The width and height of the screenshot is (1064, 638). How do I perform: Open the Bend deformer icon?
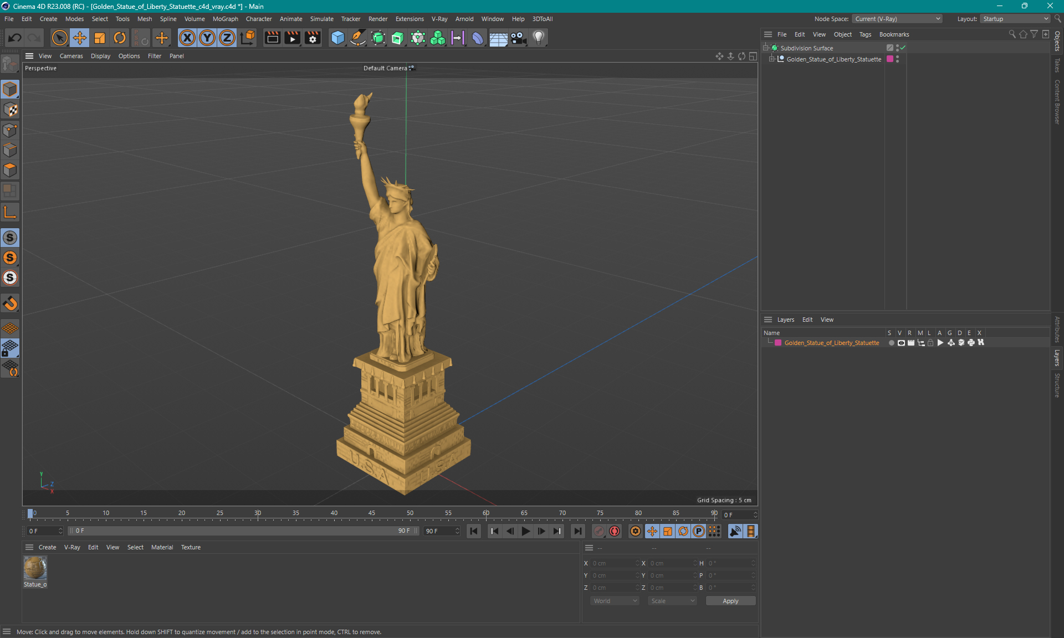[478, 38]
